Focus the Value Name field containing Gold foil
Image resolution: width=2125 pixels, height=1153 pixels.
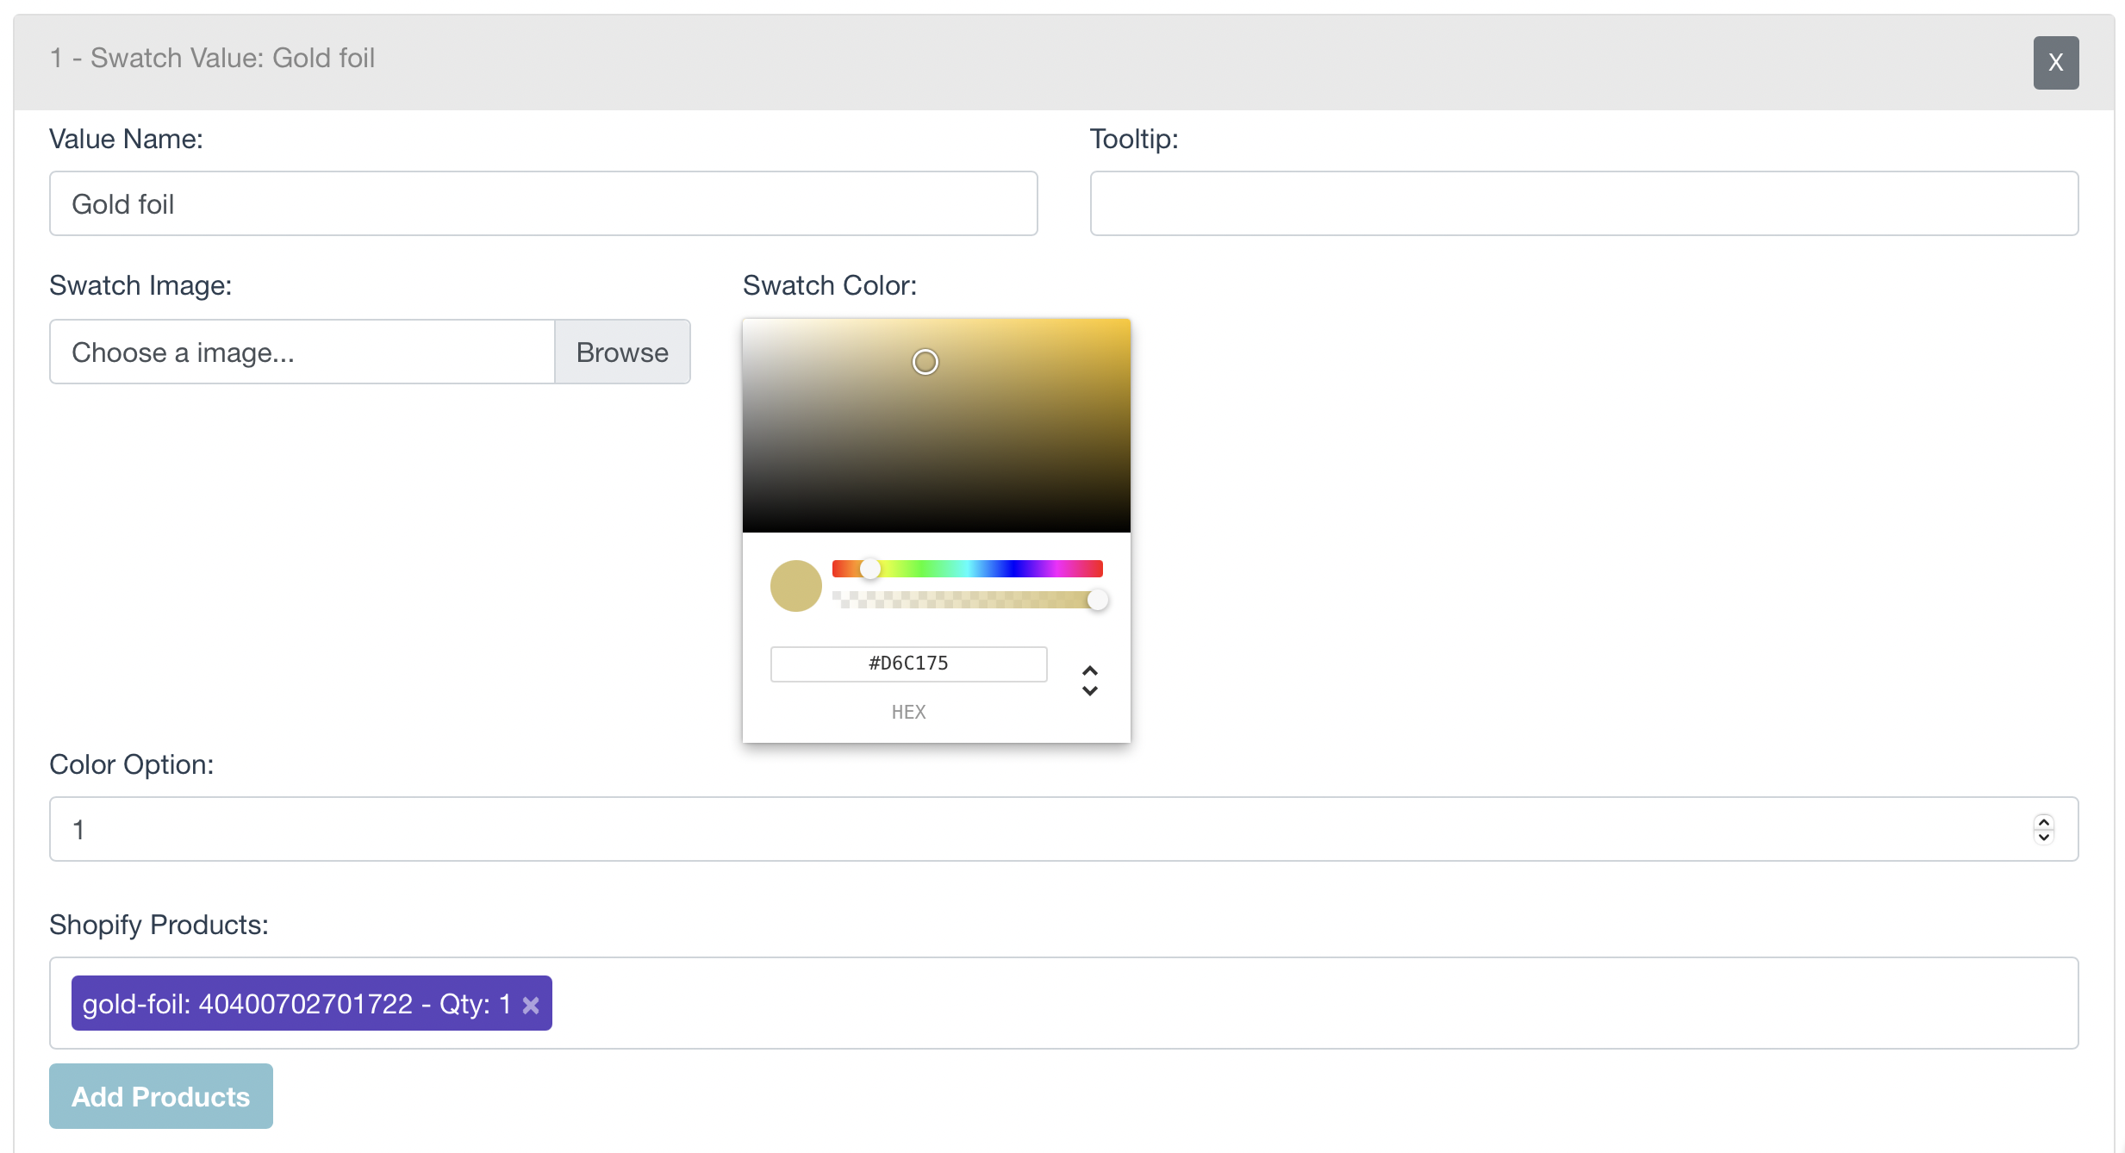click(x=543, y=203)
